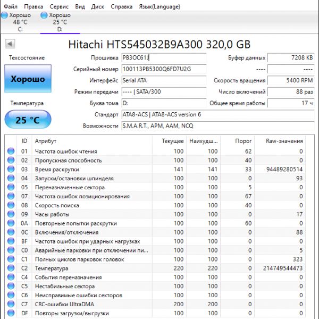319x319 pixels.
Task: Click status icon for Скорость поиска
Action: [11, 205]
